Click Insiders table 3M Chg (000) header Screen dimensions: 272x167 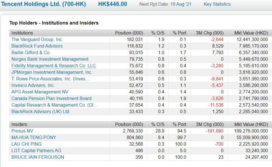pos(210,125)
